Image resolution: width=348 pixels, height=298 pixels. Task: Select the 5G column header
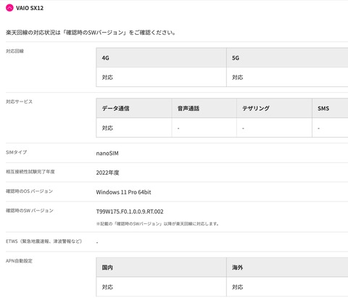tap(287, 58)
